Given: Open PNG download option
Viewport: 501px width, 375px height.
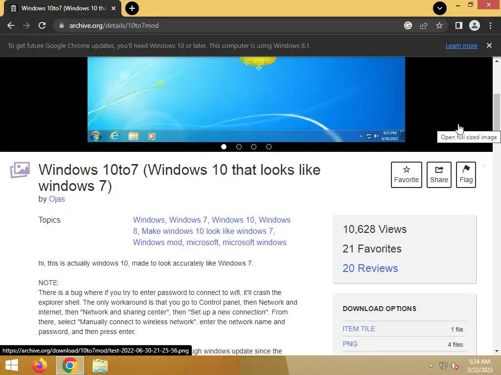Looking at the screenshot, I should (350, 344).
